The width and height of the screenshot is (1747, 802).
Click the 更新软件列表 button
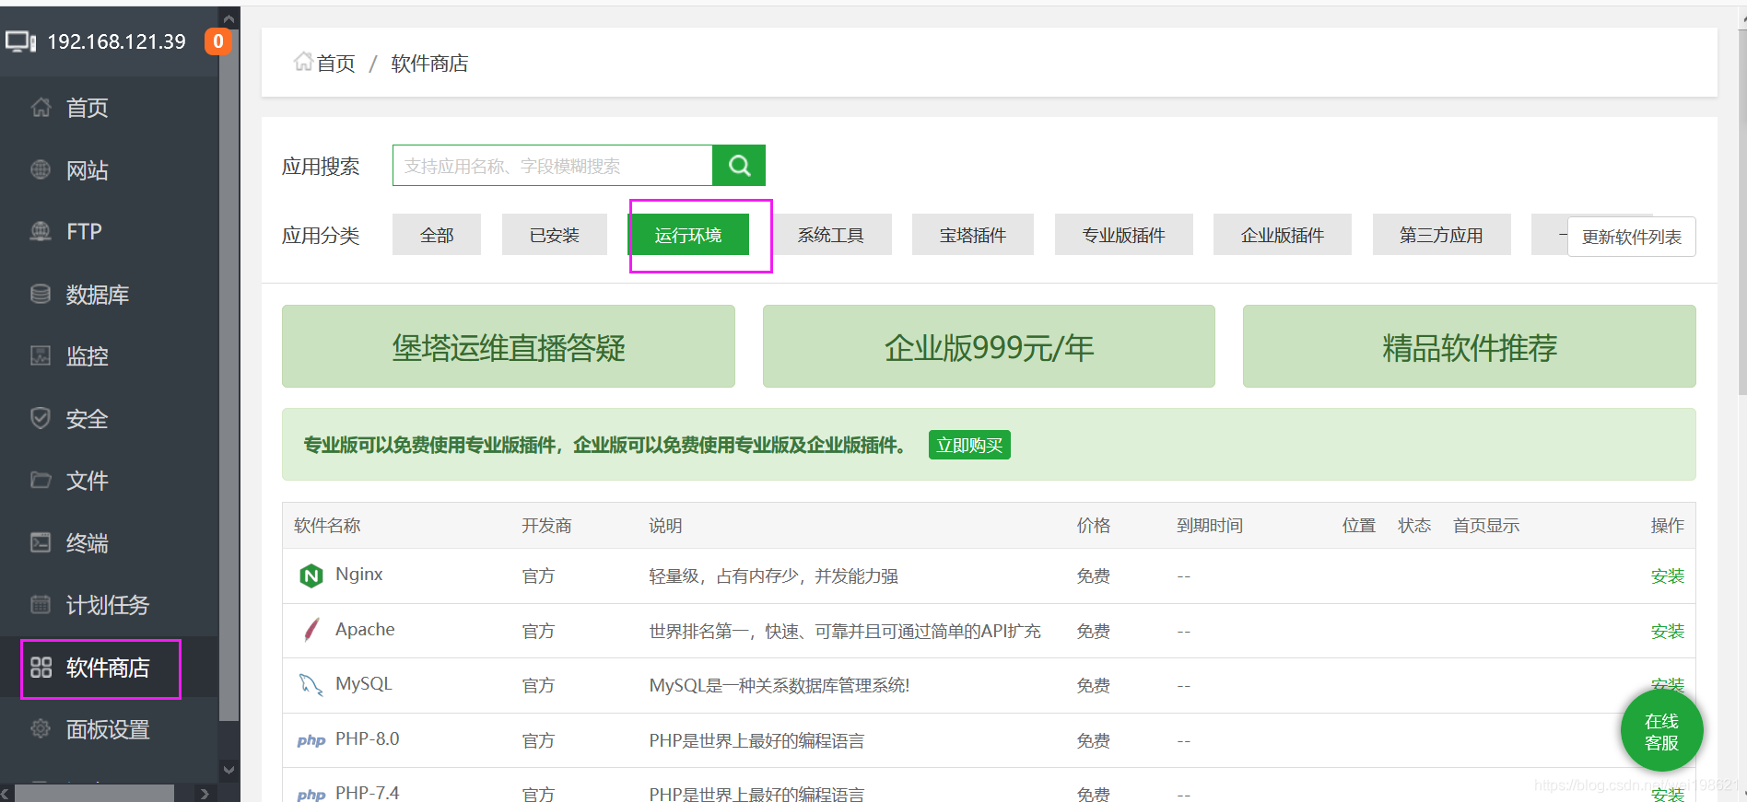pyautogui.click(x=1632, y=237)
